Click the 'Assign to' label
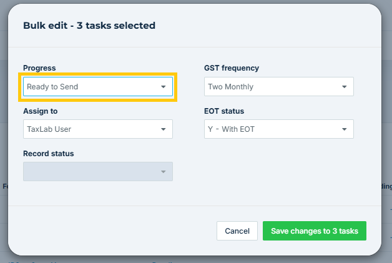The height and width of the screenshot is (263, 392). 41,111
